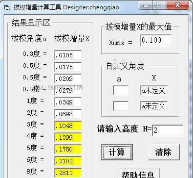Click the 1度 = row label
The width and height of the screenshot is (193, 178).
pyautogui.click(x=35, y=101)
